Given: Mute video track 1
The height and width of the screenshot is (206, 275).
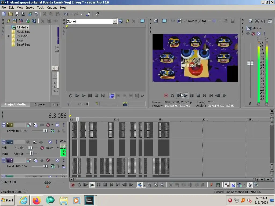Looking at the screenshot, I should [x=57, y=125].
